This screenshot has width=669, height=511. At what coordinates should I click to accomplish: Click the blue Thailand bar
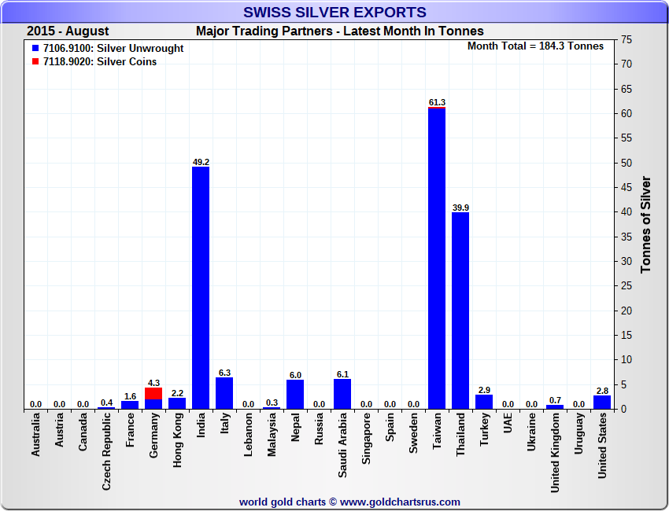coord(460,311)
